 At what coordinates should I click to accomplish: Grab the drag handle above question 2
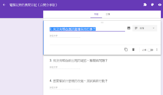point(102,22)
